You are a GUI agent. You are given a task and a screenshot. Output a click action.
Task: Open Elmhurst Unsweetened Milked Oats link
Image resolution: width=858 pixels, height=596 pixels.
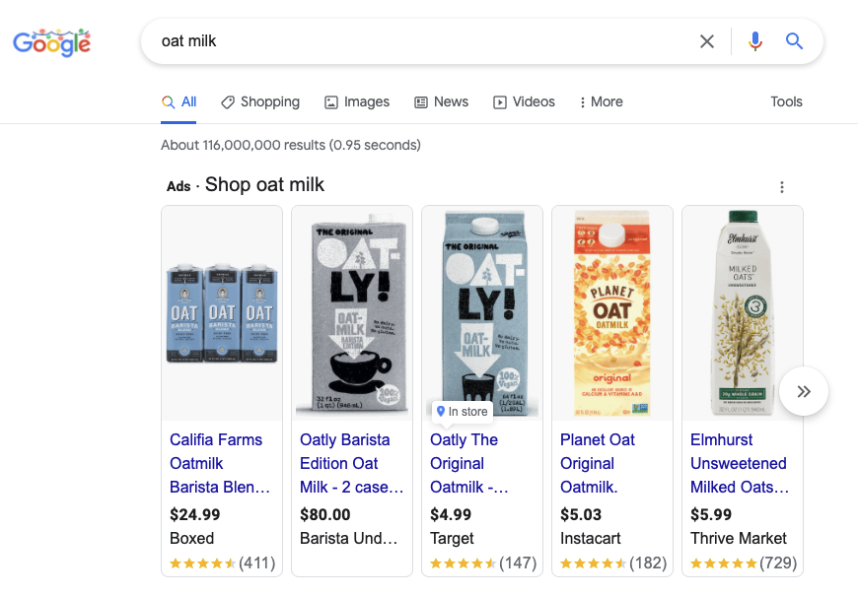tap(739, 463)
